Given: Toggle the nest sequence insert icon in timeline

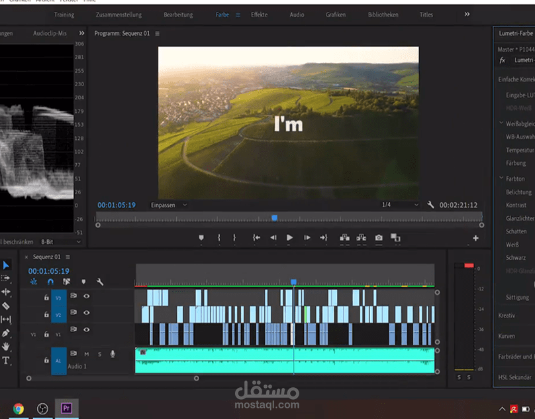Looking at the screenshot, I should (33, 282).
